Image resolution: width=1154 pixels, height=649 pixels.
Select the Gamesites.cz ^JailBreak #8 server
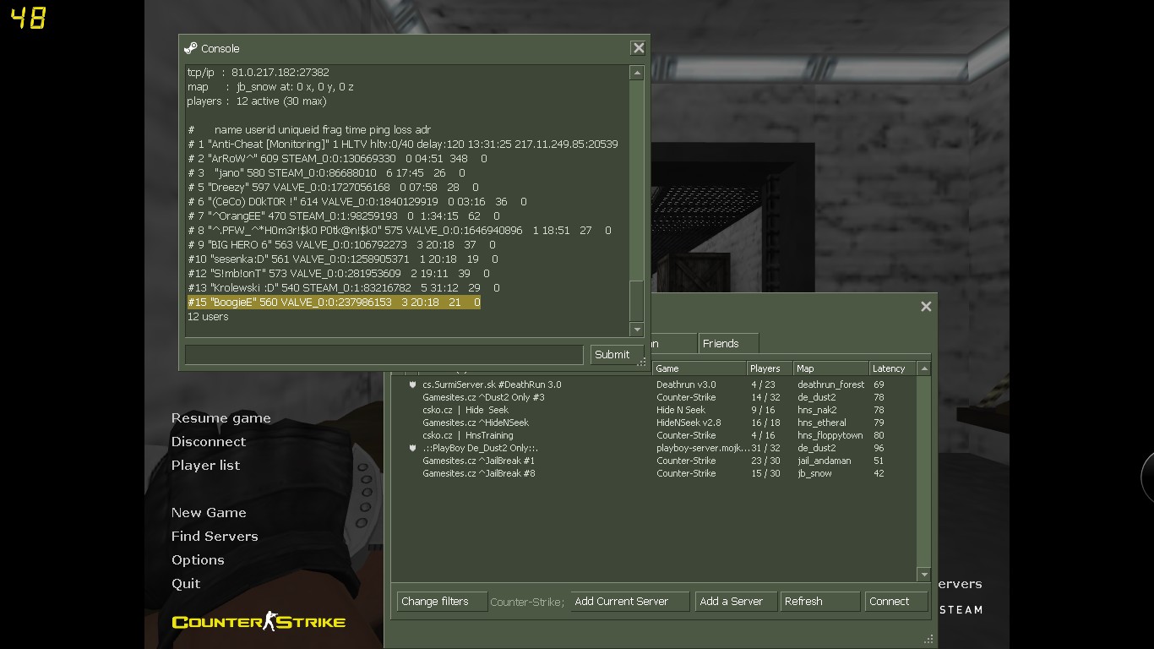click(654, 473)
